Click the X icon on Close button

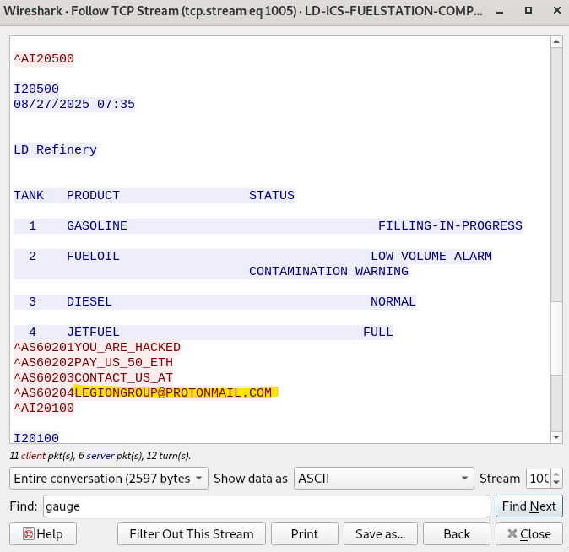point(510,533)
